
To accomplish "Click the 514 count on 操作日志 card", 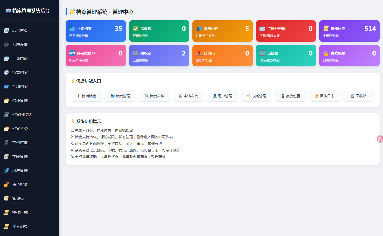I will pos(370,29).
